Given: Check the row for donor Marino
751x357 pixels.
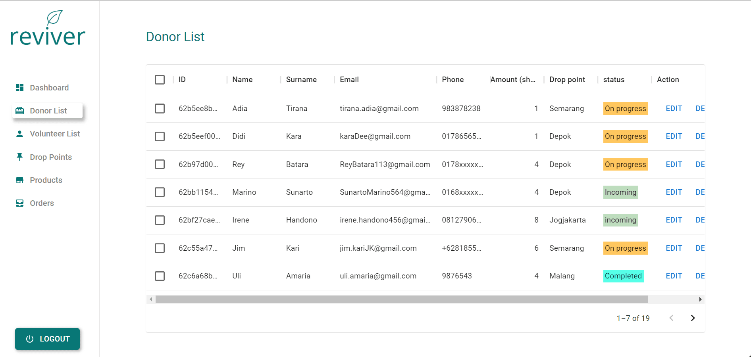Looking at the screenshot, I should [160, 192].
